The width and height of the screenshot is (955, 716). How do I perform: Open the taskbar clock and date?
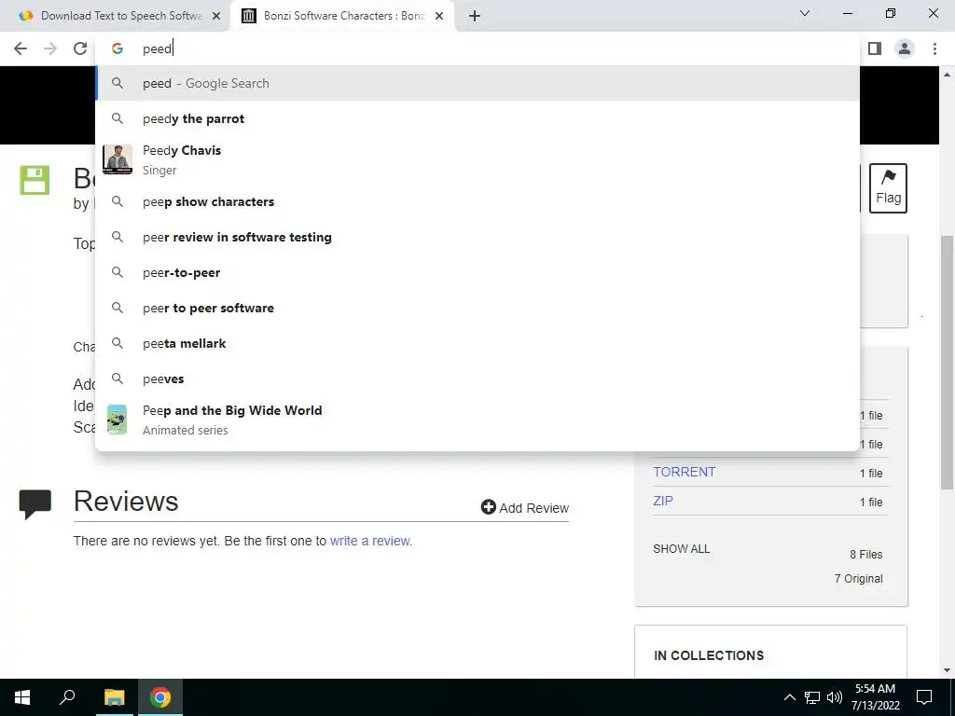coord(875,697)
